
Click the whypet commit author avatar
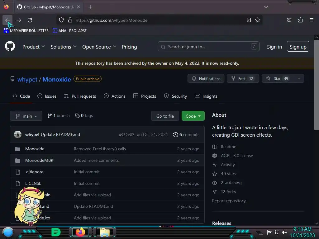[18, 134]
